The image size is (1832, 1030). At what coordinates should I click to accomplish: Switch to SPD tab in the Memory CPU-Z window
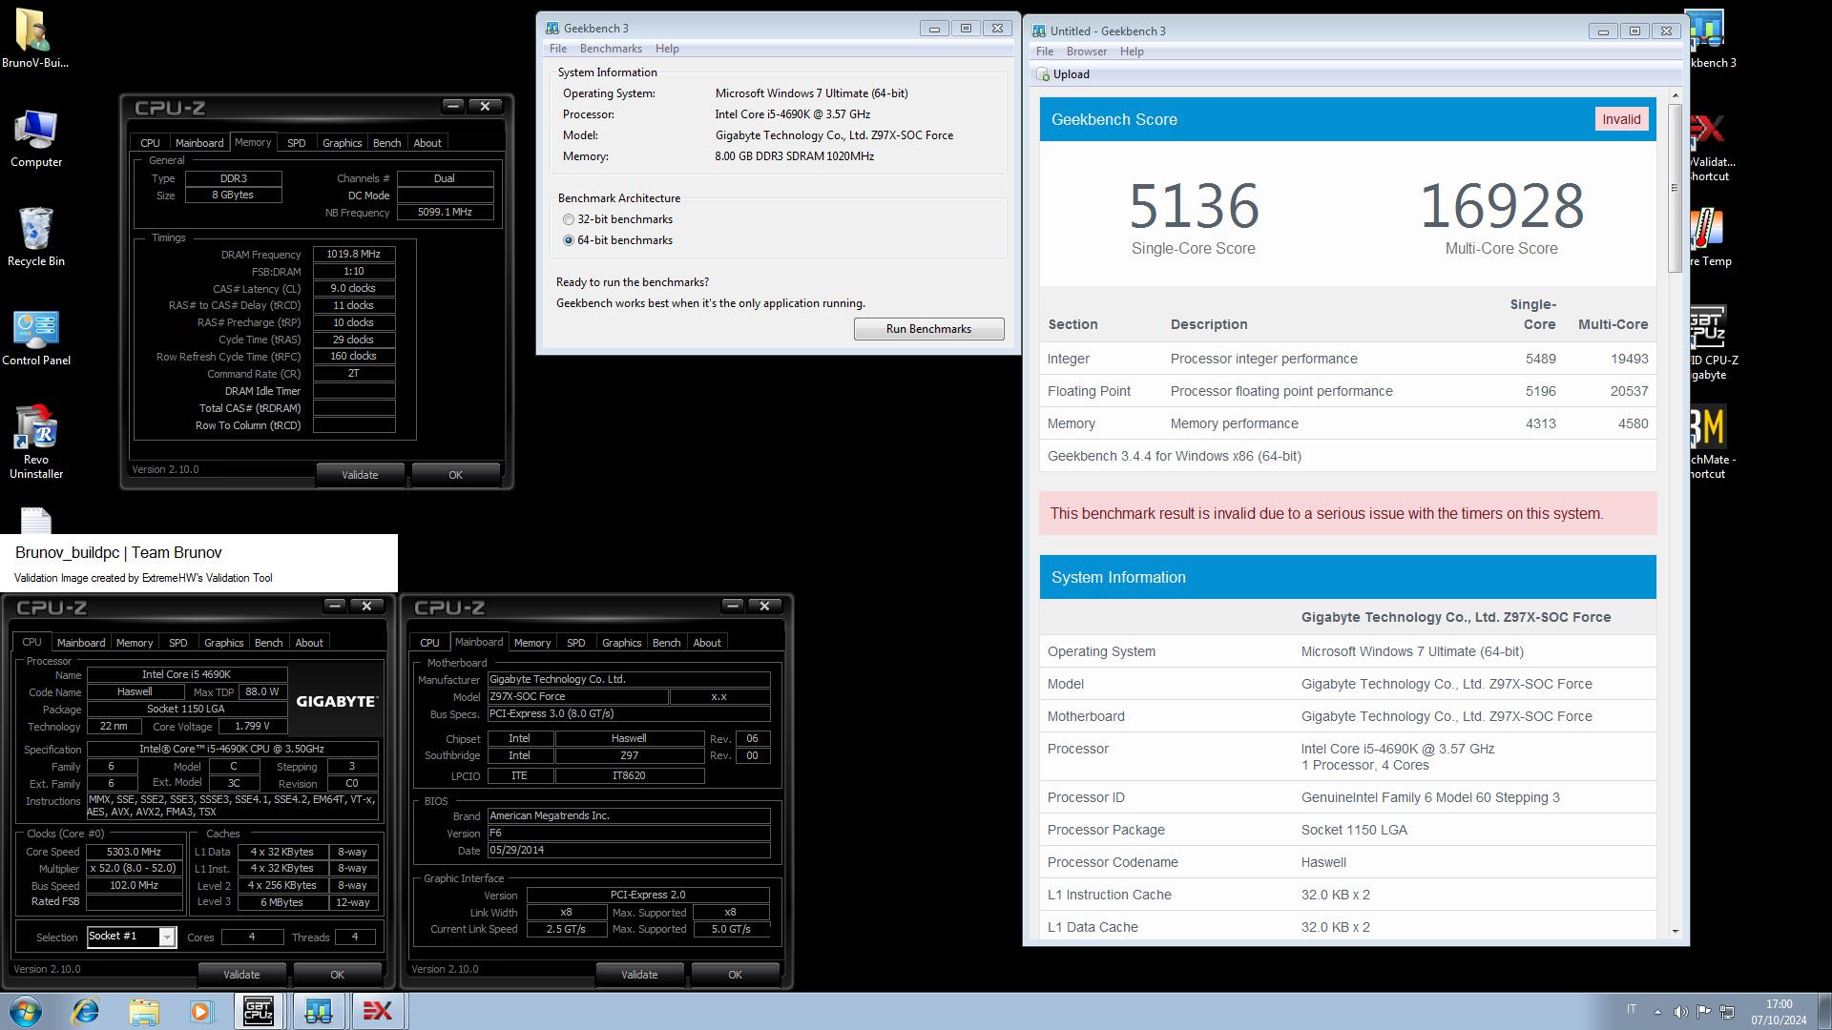pos(297,143)
